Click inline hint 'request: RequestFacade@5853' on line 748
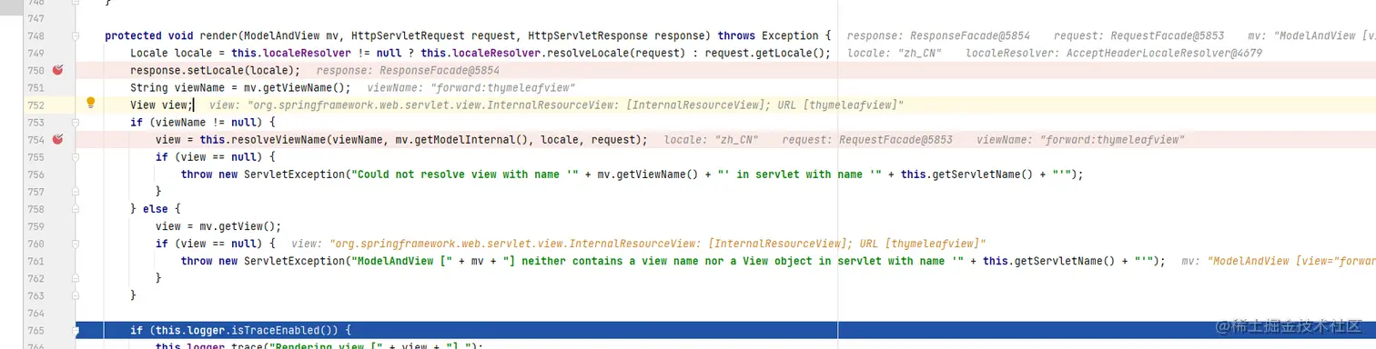The width and height of the screenshot is (1376, 349). [1139, 35]
